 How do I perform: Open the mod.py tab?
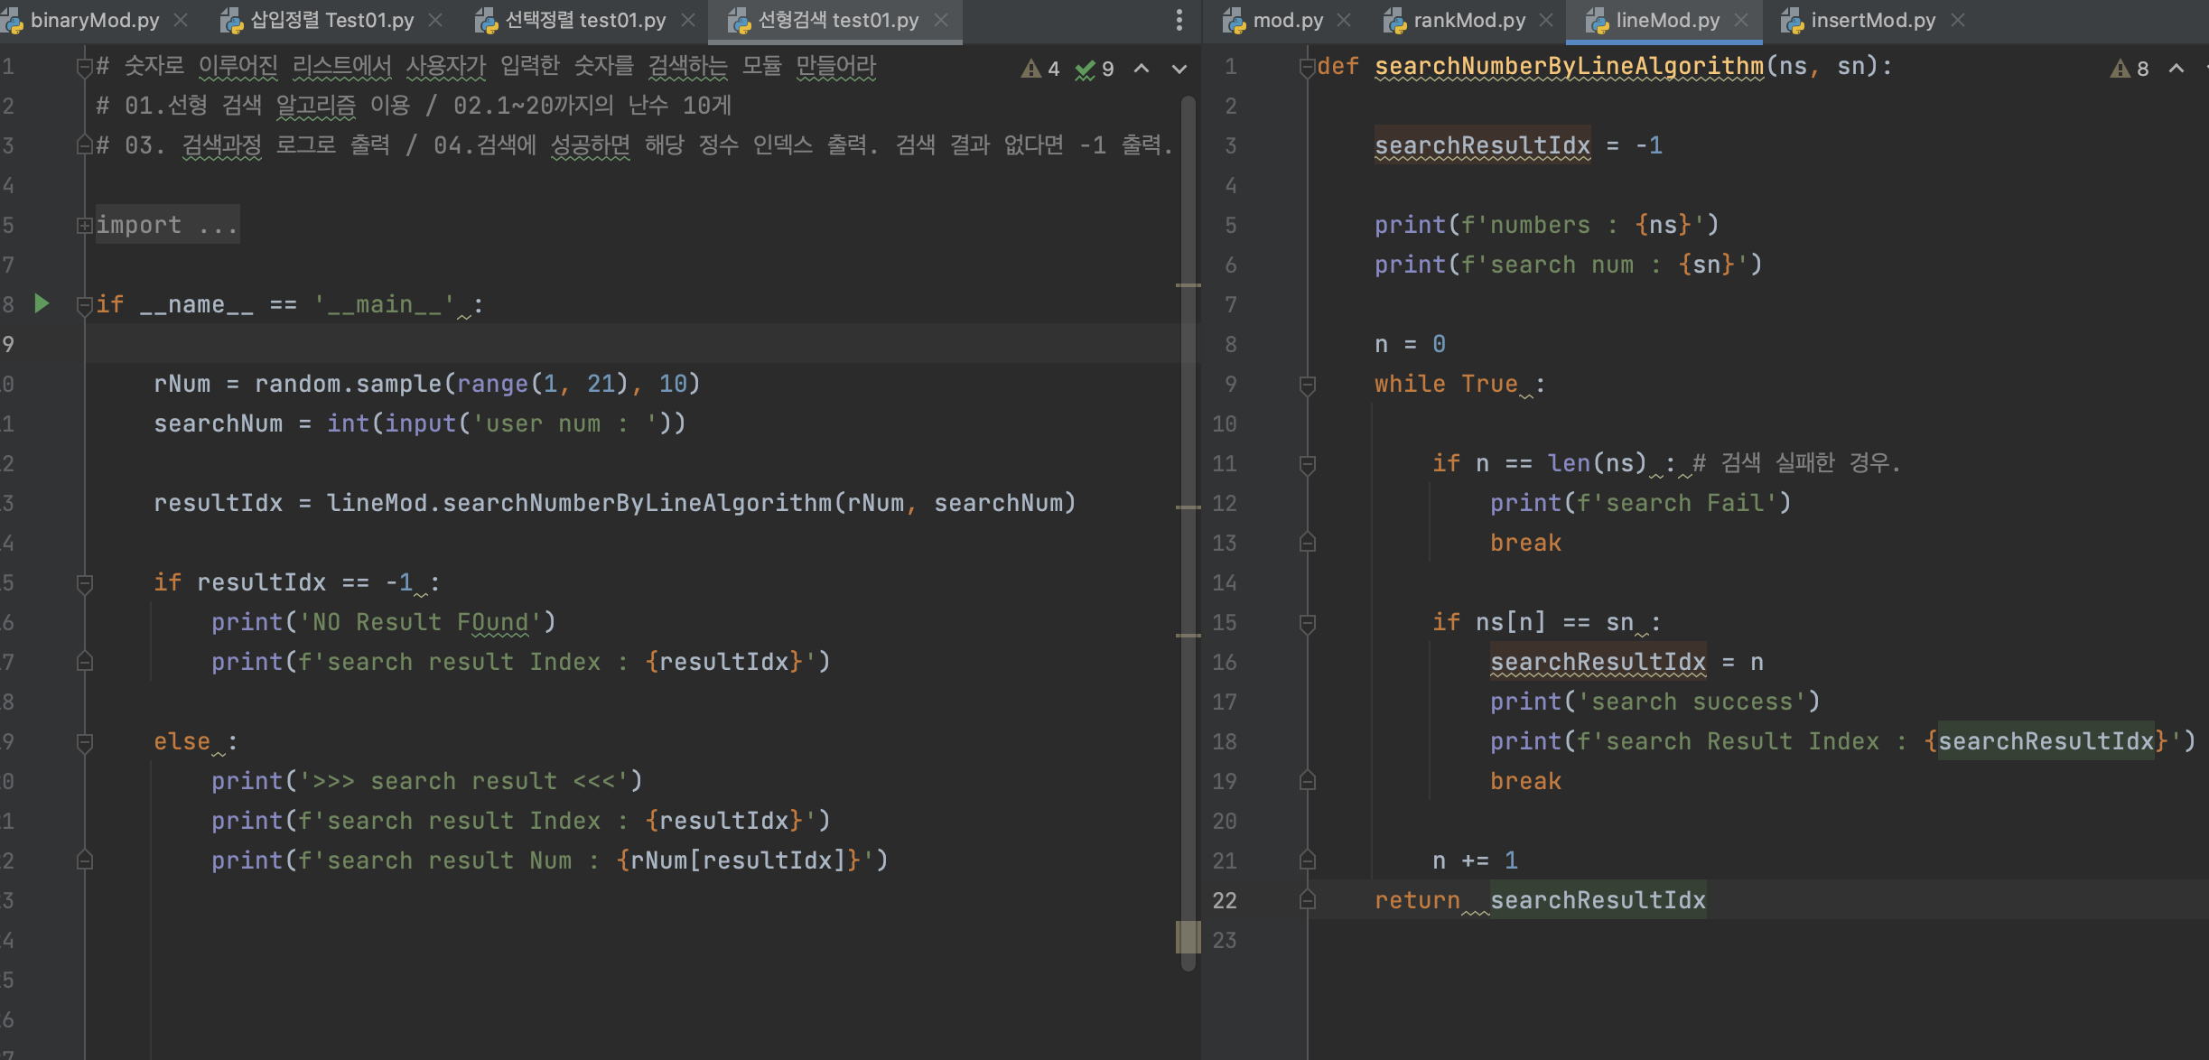pyautogui.click(x=1287, y=20)
